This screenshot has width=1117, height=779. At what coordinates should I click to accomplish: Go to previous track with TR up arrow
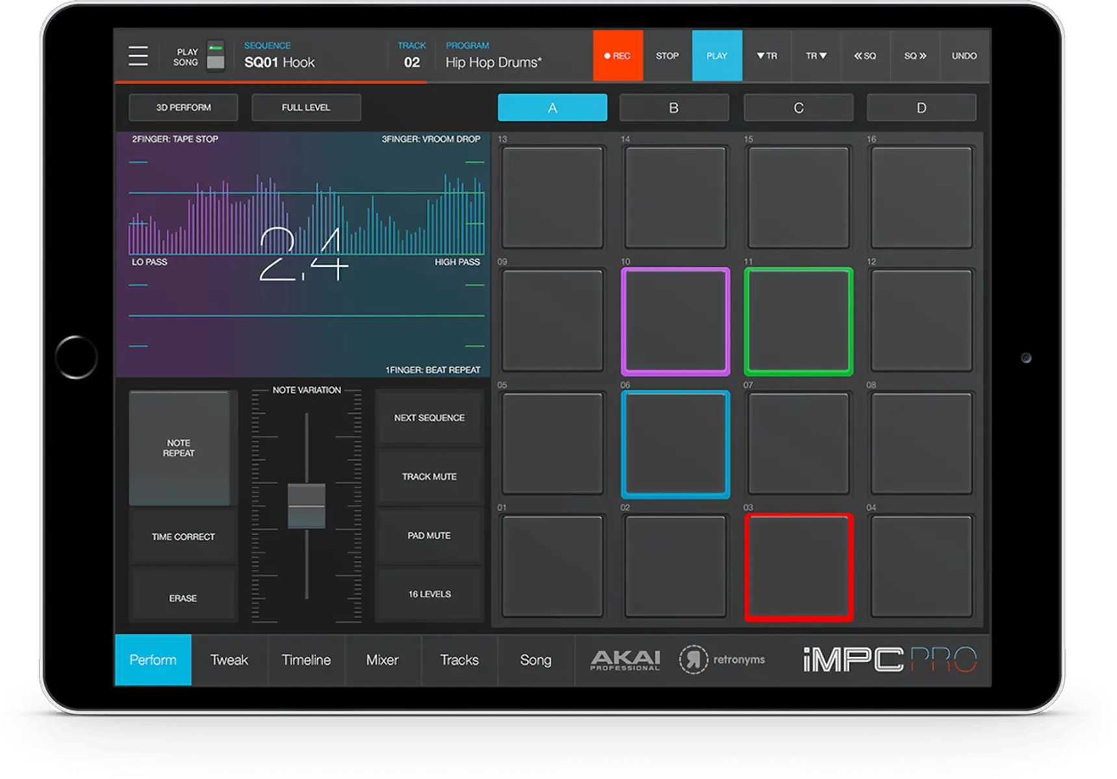767,56
